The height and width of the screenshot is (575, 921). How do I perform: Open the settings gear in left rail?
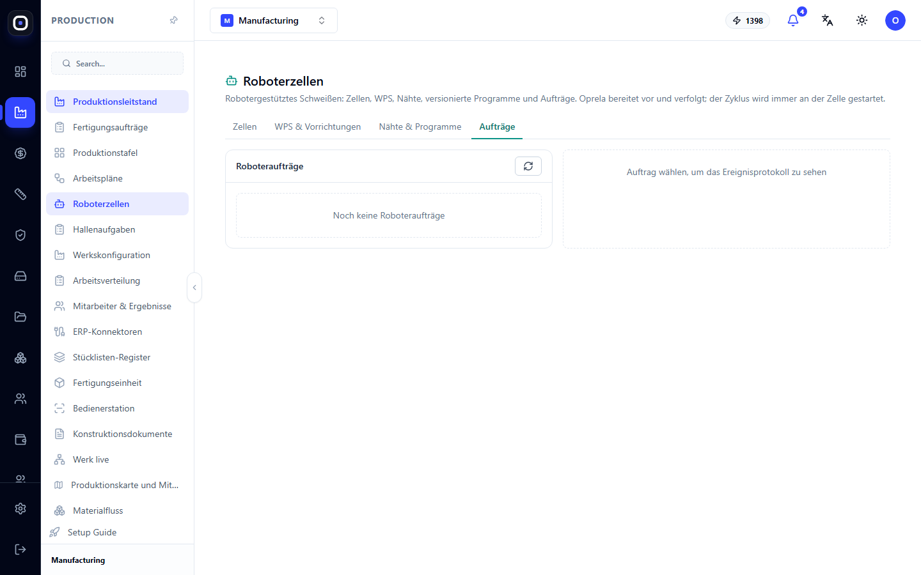coord(20,509)
